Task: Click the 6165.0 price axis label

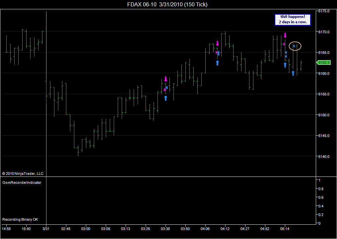Action: point(324,53)
